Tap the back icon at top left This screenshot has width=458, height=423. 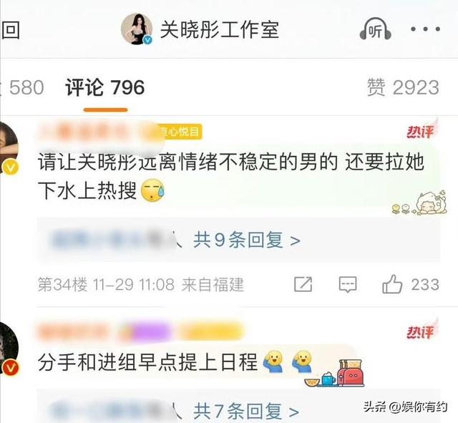point(11,30)
